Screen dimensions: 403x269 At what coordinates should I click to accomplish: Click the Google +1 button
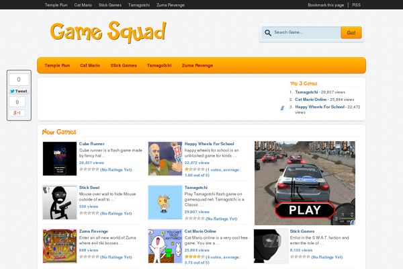pos(17,113)
